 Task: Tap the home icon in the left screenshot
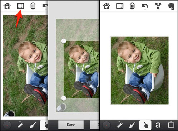pyautogui.click(x=7, y=6)
